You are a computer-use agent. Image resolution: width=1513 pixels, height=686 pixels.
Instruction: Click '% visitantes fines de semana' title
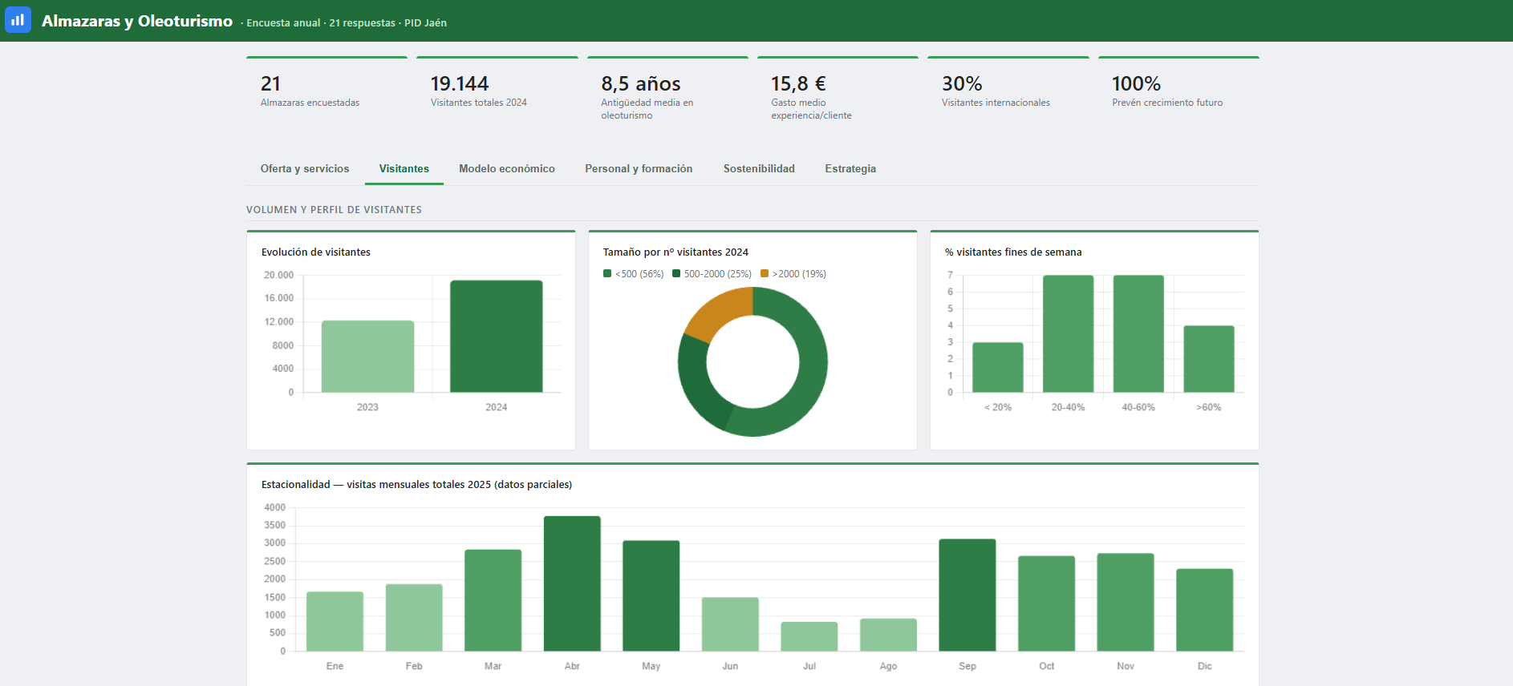[1013, 252]
